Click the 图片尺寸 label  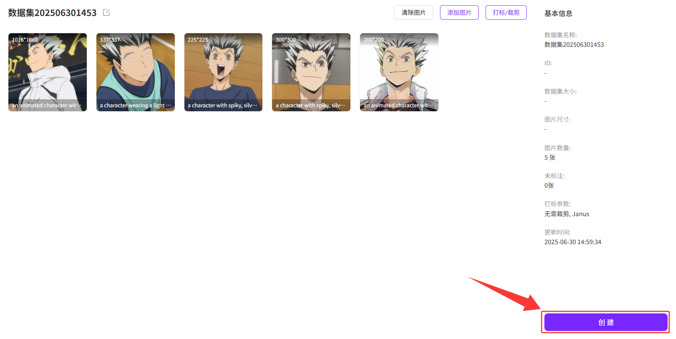point(558,119)
